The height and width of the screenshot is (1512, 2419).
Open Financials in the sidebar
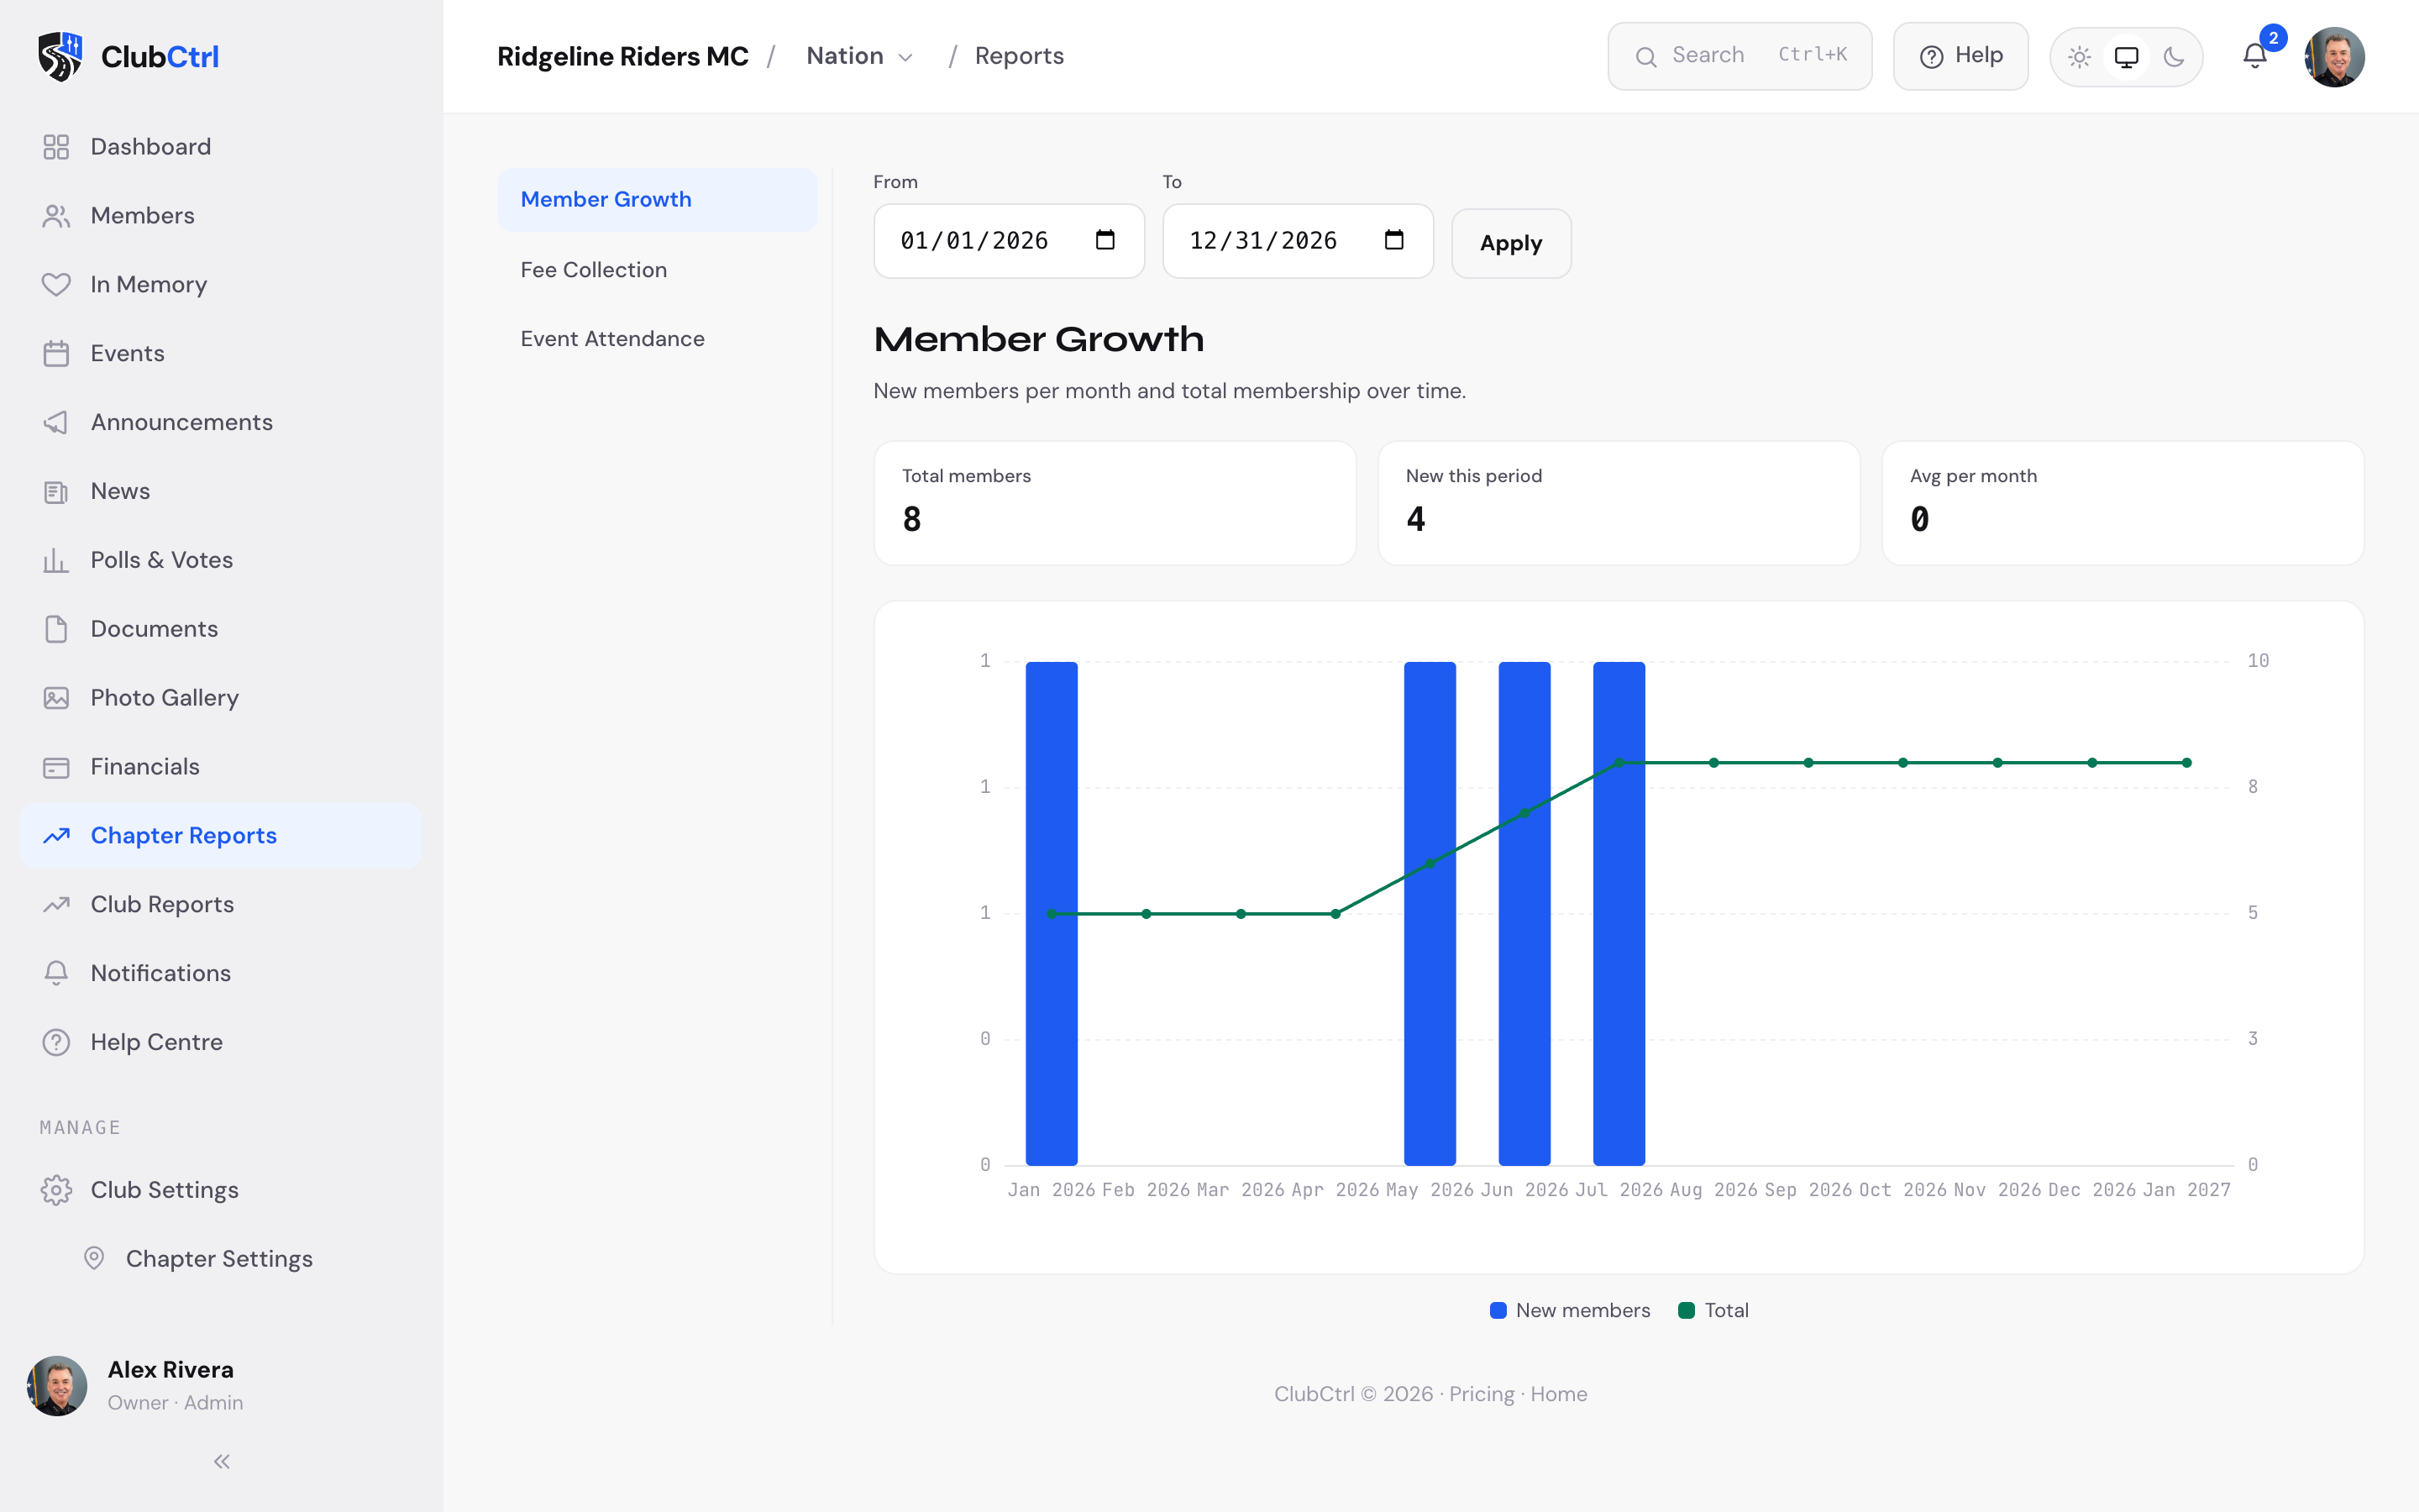pyautogui.click(x=221, y=767)
